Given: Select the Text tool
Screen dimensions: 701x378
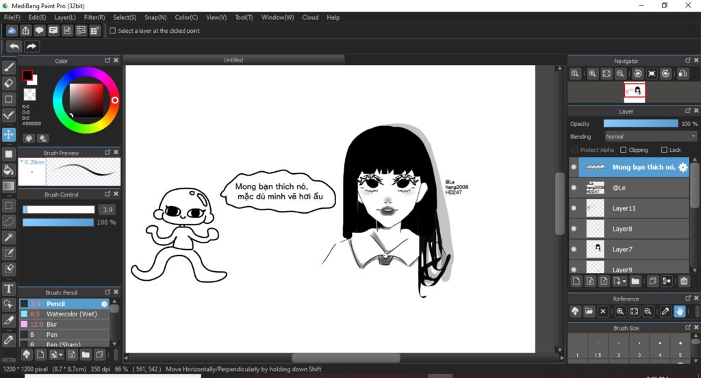Looking at the screenshot, I should pyautogui.click(x=8, y=288).
